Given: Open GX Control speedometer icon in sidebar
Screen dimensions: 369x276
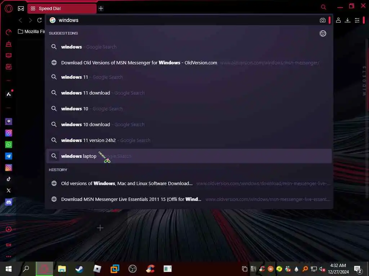Looking at the screenshot, I should click(x=9, y=32).
